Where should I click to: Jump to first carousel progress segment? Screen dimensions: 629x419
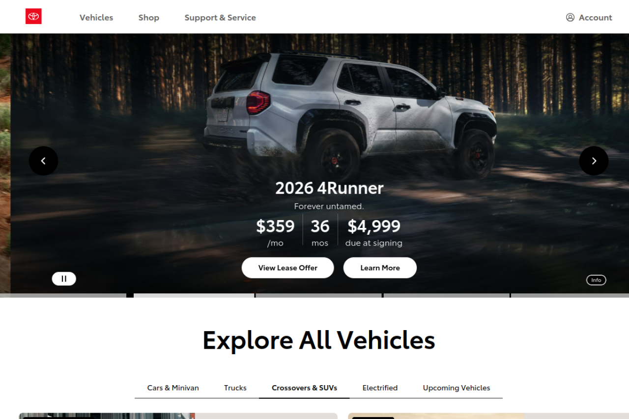tap(63, 296)
